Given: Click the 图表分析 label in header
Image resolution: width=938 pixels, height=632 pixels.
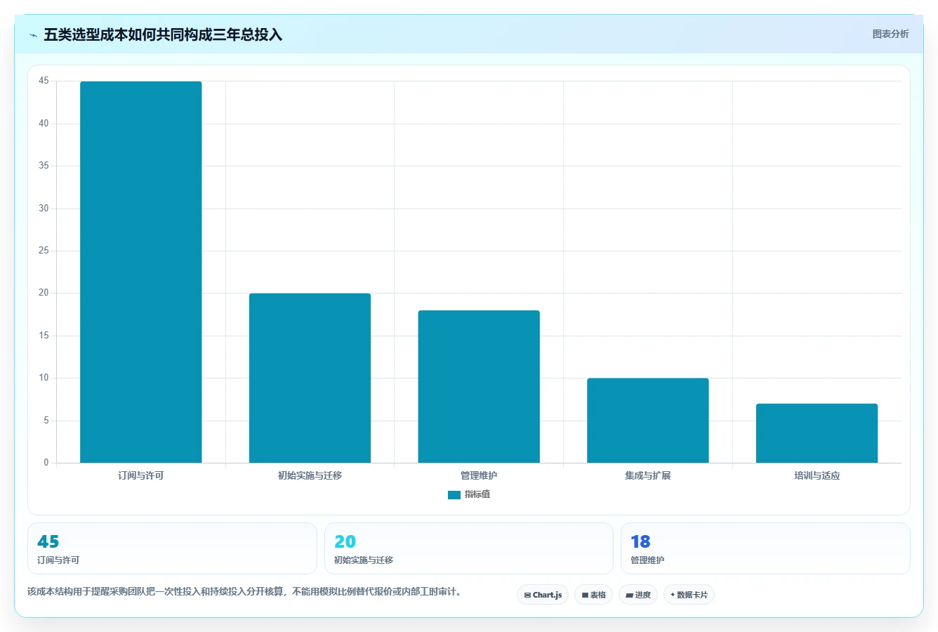Looking at the screenshot, I should click(890, 34).
